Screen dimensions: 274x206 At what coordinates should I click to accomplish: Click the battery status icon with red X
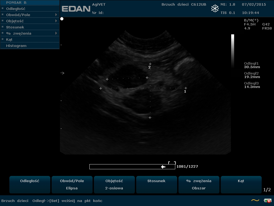pyautogui.click(x=267, y=201)
